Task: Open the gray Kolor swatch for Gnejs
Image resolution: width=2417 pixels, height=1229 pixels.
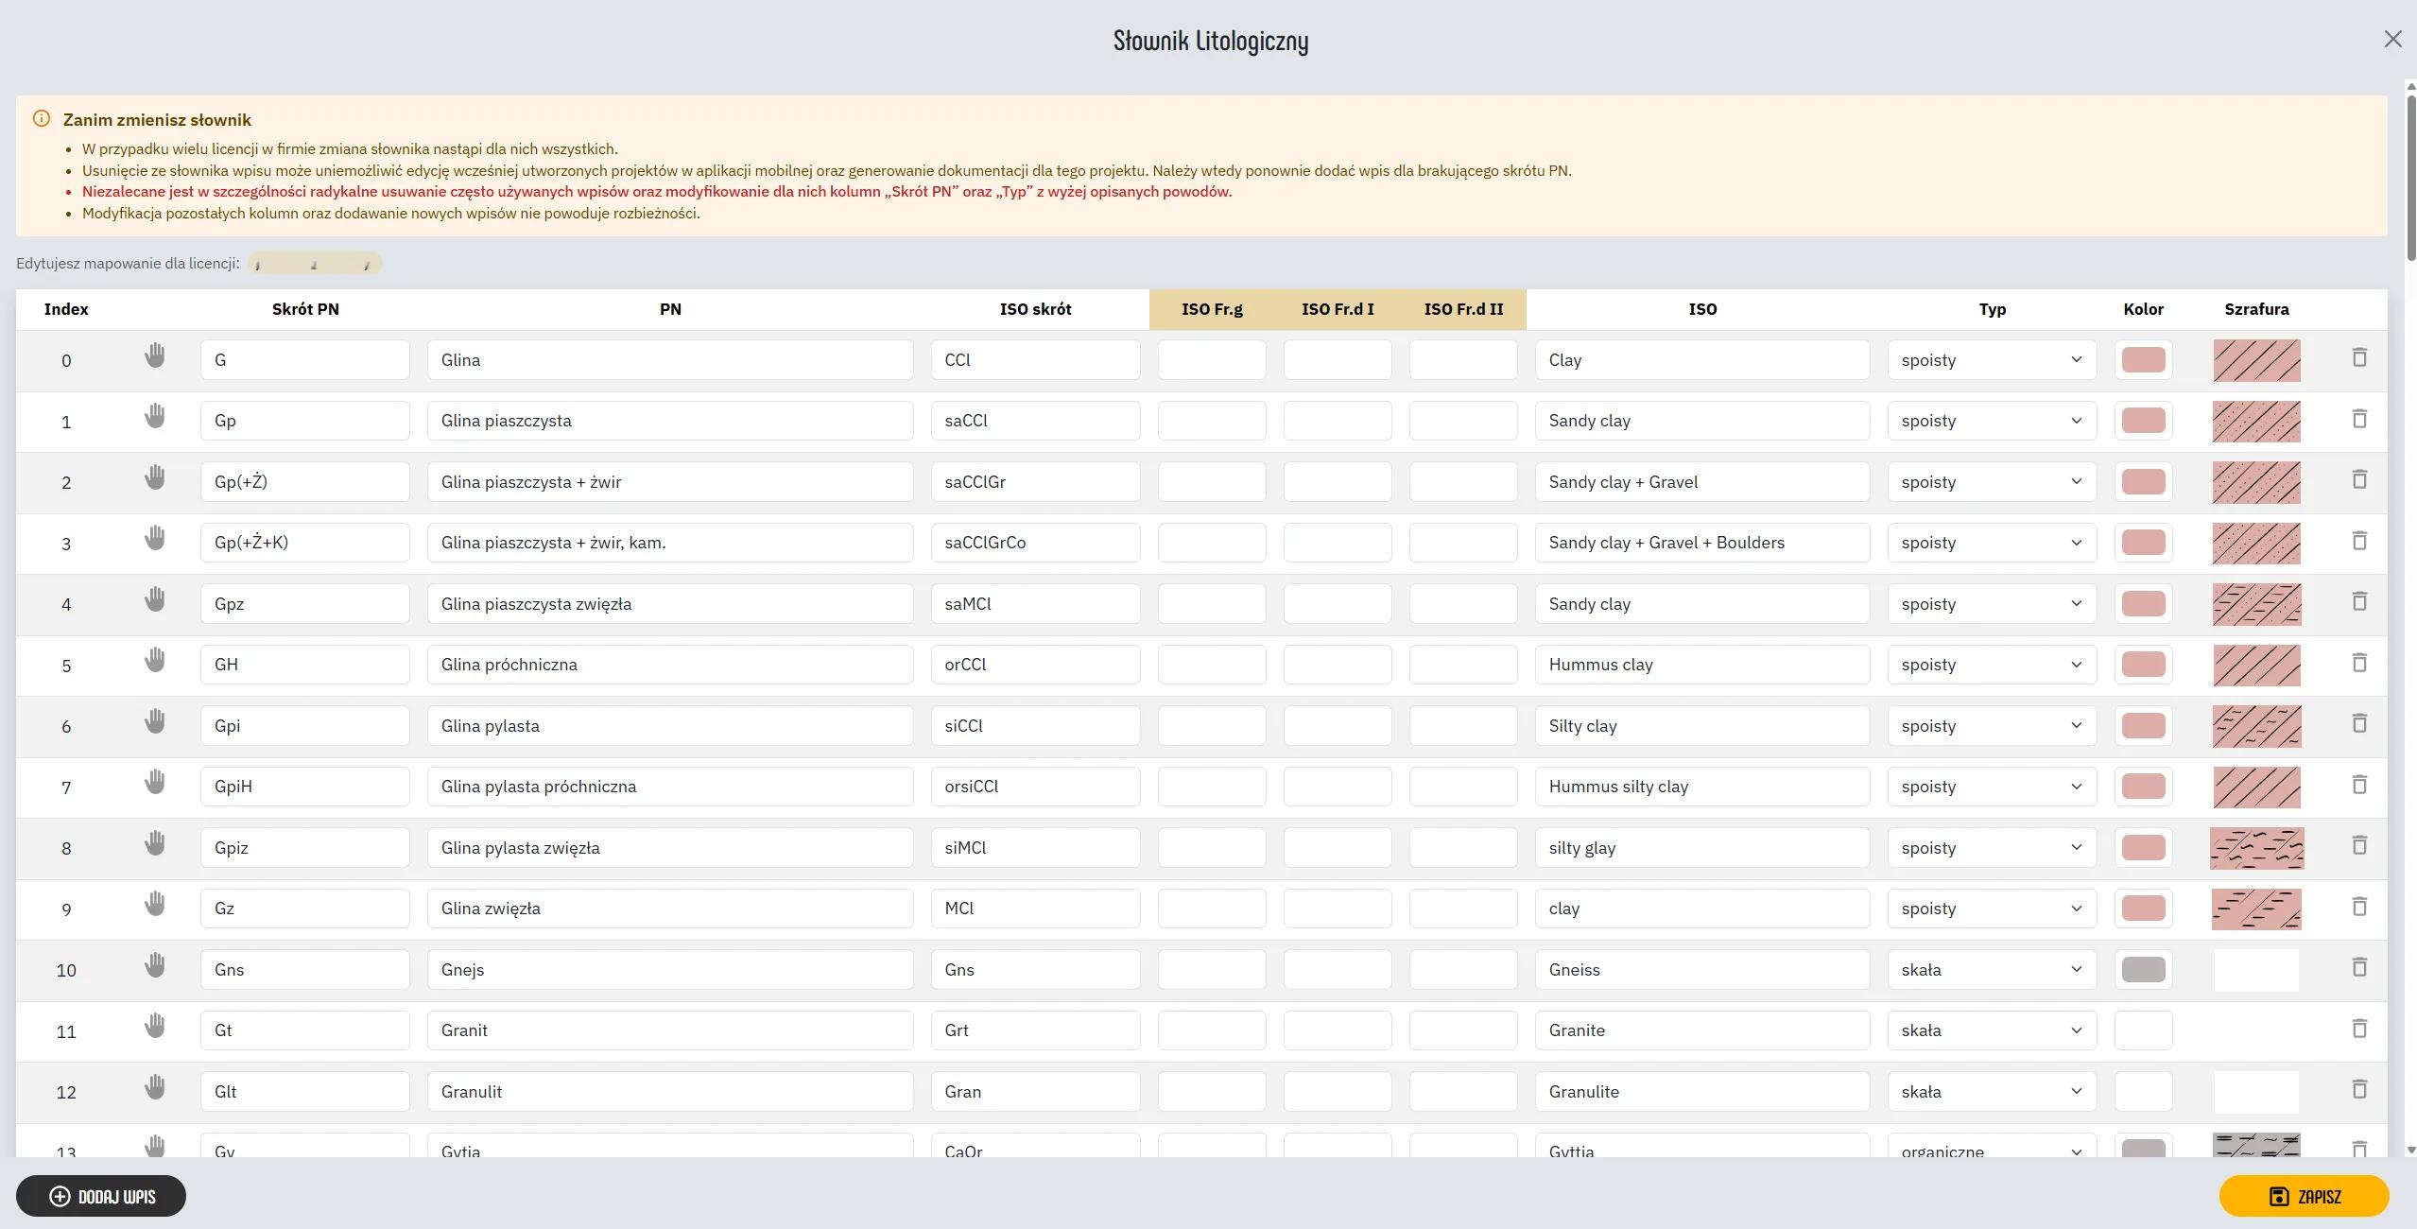Action: coord(2143,970)
